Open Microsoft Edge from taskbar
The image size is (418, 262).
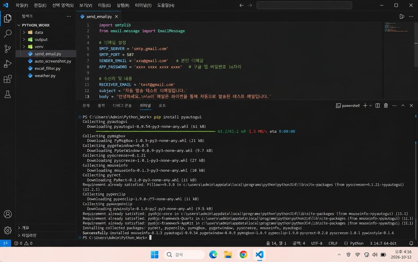click(x=213, y=255)
